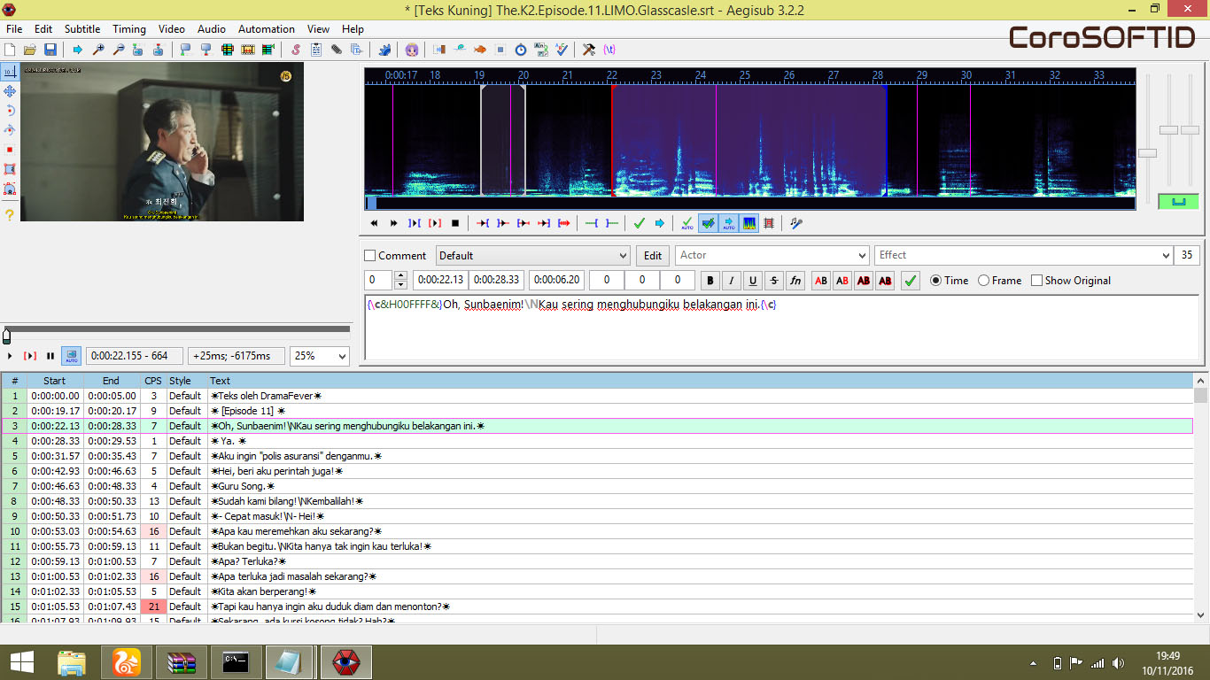Pause the video playback

tap(50, 356)
